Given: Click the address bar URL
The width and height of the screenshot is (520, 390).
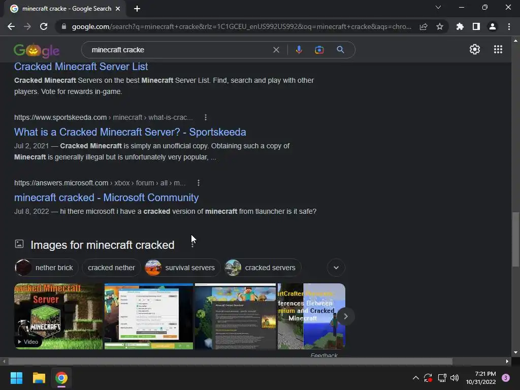Looking at the screenshot, I should pyautogui.click(x=241, y=26).
